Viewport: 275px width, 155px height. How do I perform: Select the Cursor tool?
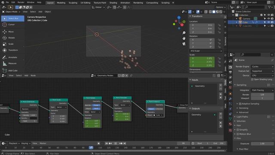pos(12,25)
